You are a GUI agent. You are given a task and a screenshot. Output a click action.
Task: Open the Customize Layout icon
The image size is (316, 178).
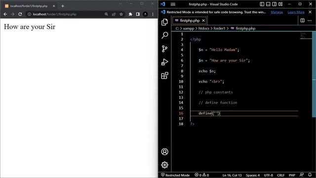tap(280, 4)
